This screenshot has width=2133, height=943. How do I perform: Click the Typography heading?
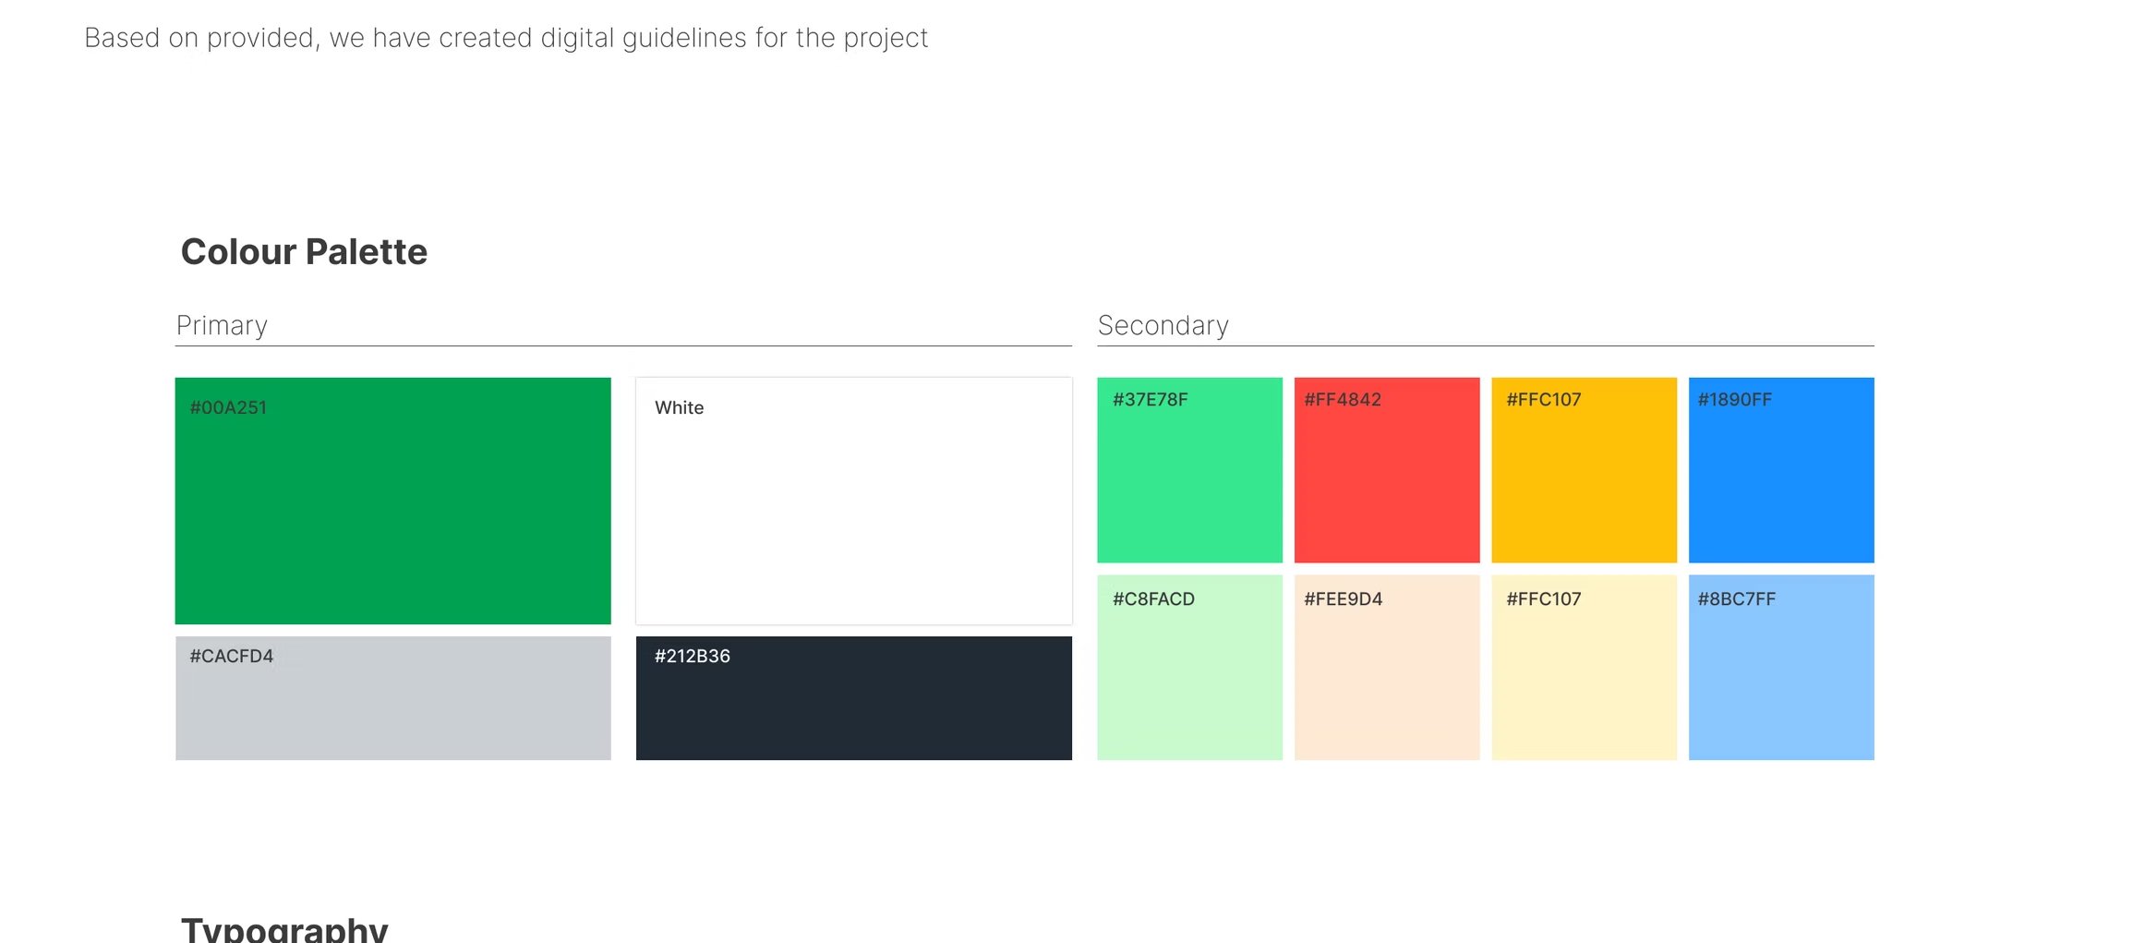point(284,927)
